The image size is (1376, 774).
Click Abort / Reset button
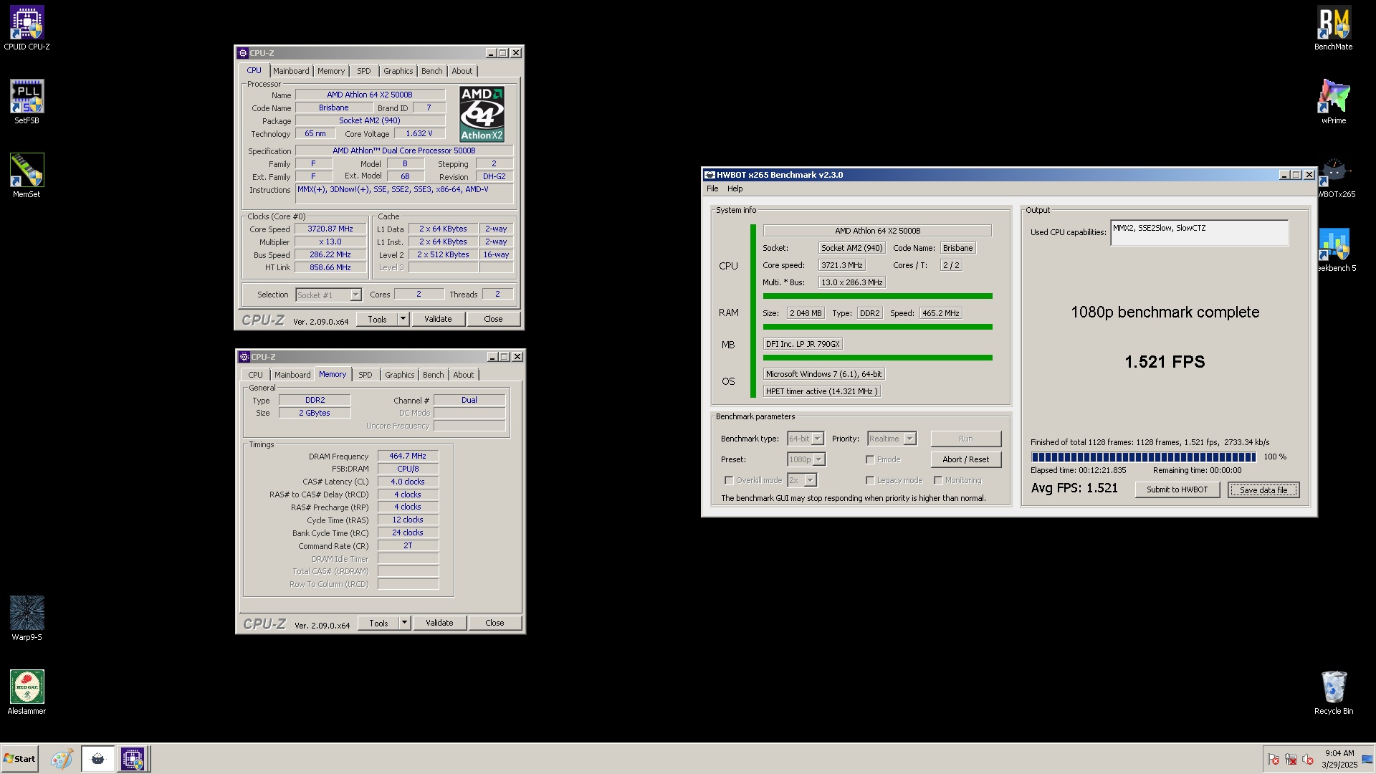tap(965, 459)
